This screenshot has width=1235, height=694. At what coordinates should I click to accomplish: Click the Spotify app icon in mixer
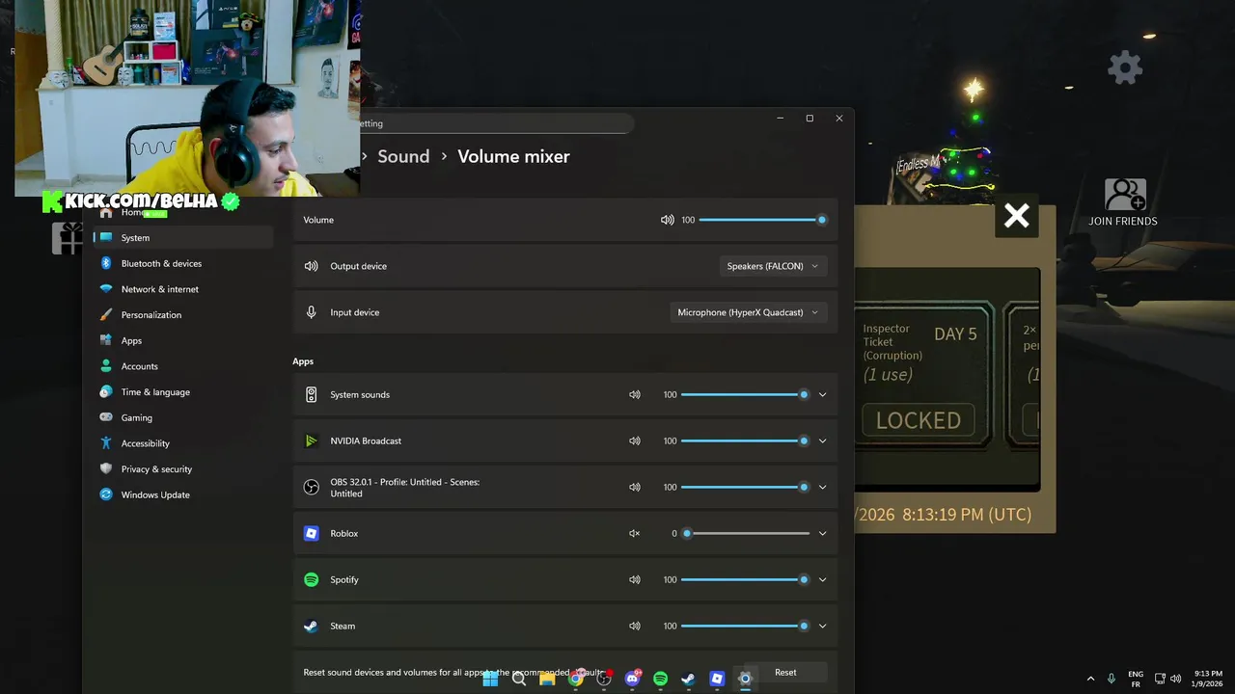click(x=311, y=579)
